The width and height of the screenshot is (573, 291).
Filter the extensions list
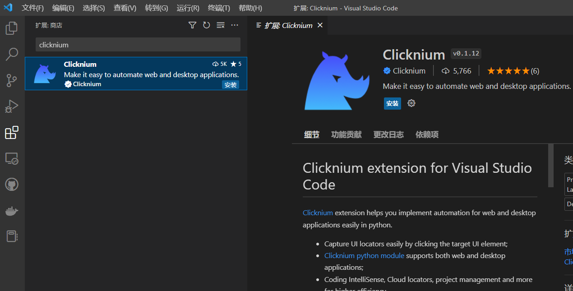(x=192, y=25)
